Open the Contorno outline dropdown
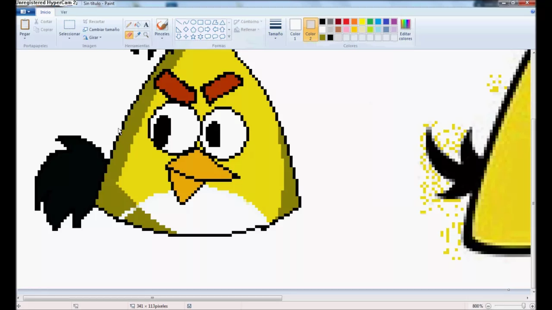This screenshot has width=552, height=310. coord(248,22)
